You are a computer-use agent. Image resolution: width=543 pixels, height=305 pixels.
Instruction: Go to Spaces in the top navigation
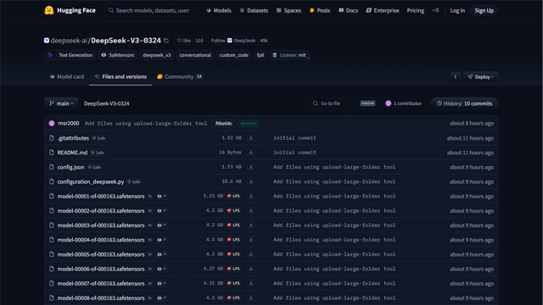pos(288,10)
